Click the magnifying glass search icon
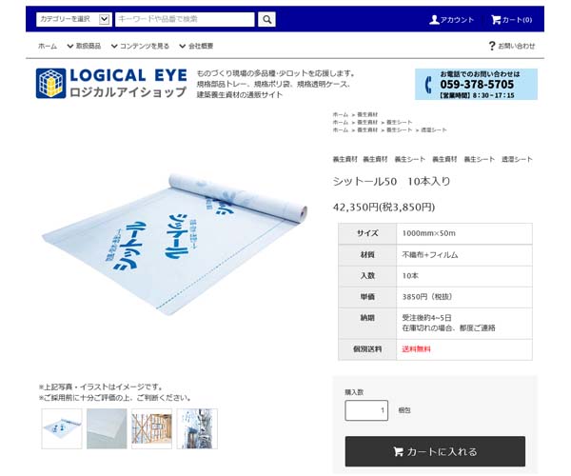Screen dimensions: 571x476 click(x=266, y=19)
